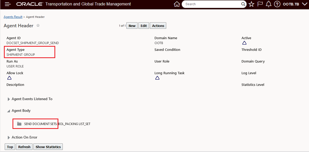Viewport: 309px width, 152px height.
Task: Click the Send Document Sets folder icon
Action: [19, 124]
